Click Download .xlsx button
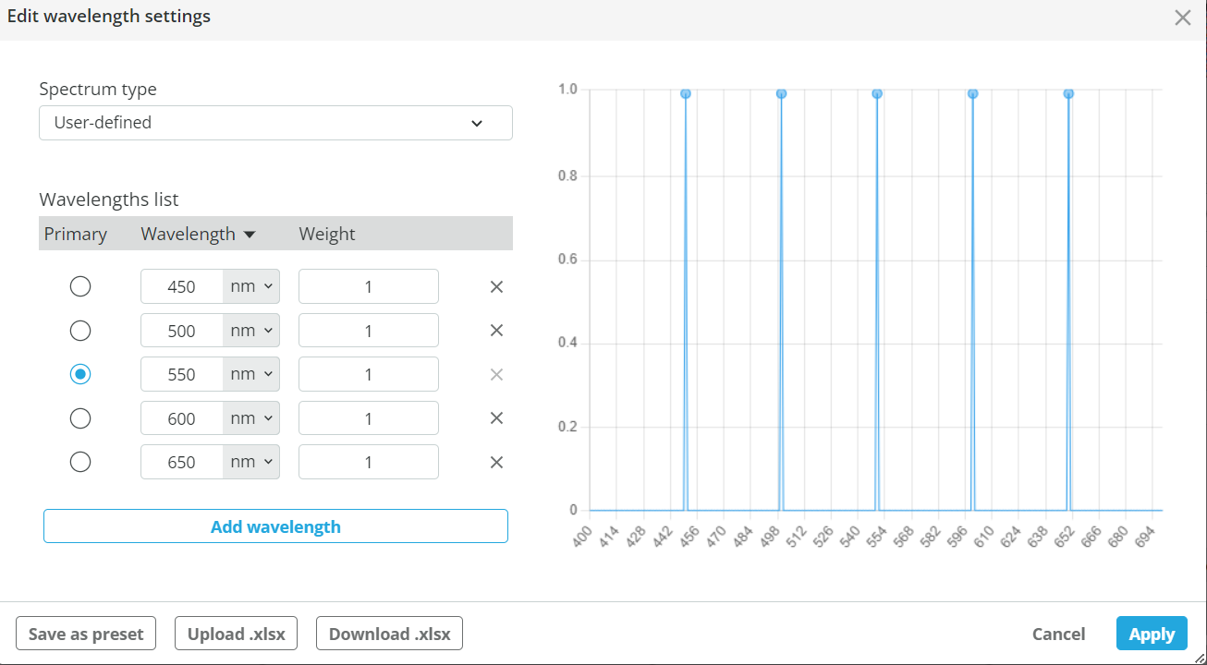 389,634
